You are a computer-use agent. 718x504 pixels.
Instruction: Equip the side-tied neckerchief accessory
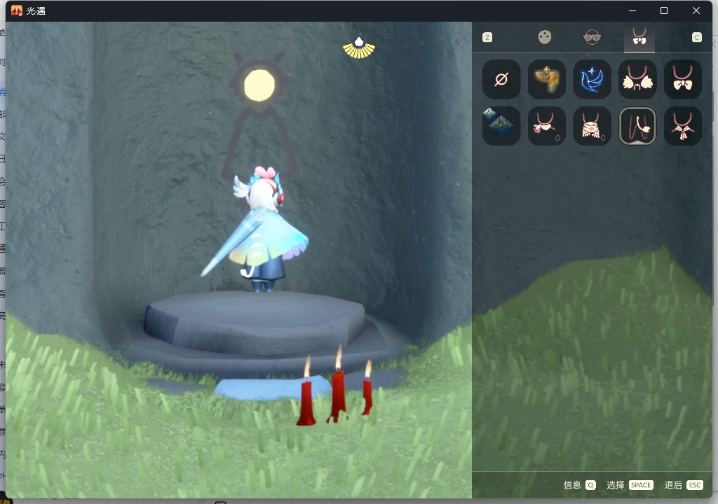pyautogui.click(x=547, y=125)
